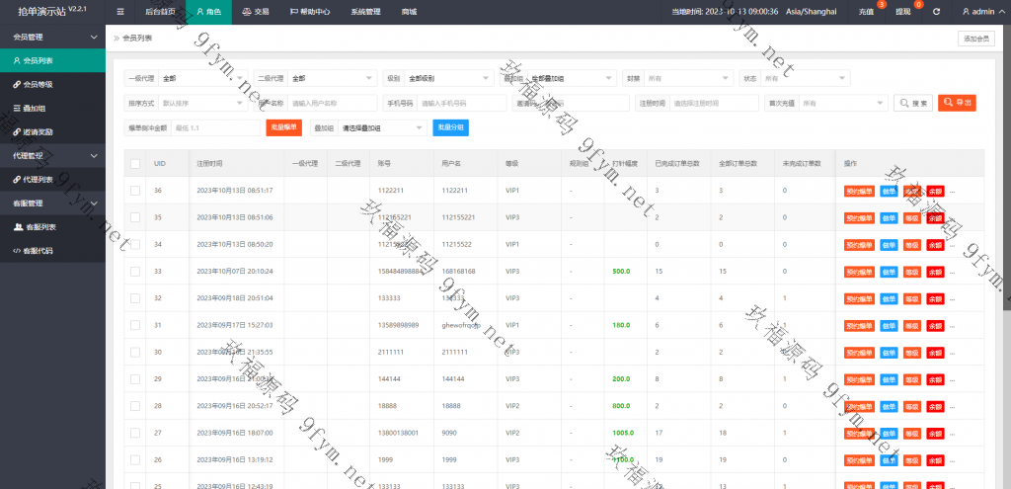
Task: Open the 封禁 dropdown
Action: [x=688, y=78]
